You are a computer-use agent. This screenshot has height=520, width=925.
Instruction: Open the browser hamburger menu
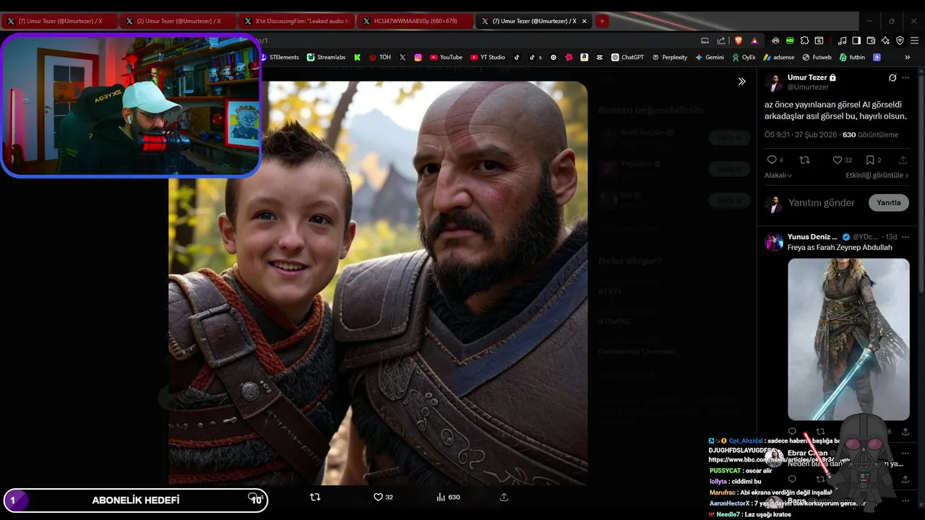tap(914, 40)
